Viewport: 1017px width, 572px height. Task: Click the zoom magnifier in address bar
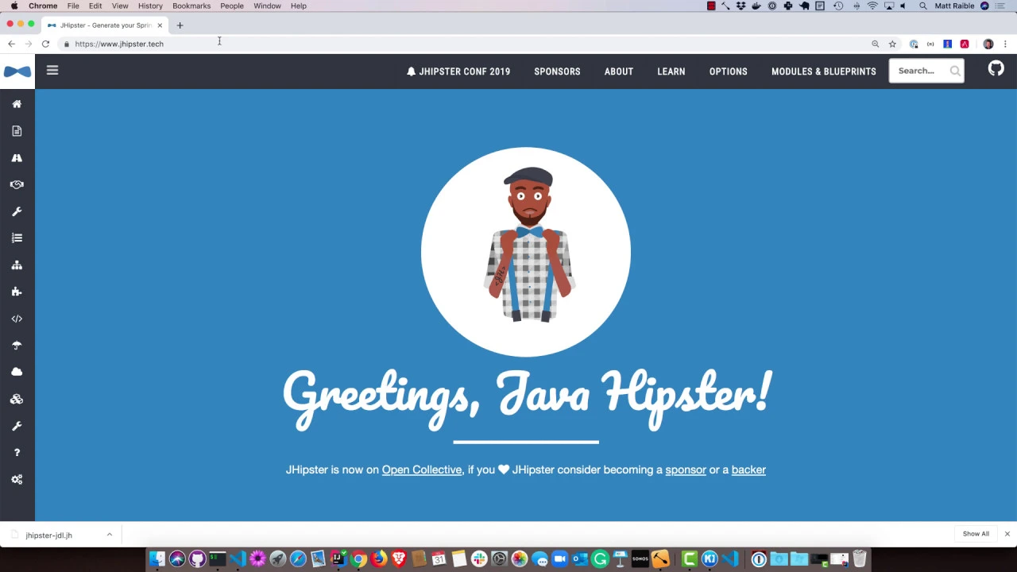click(x=876, y=44)
